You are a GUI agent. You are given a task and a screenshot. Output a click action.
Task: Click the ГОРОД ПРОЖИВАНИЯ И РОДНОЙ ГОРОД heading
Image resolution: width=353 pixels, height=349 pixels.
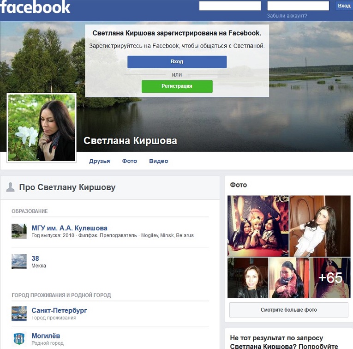coord(61,295)
